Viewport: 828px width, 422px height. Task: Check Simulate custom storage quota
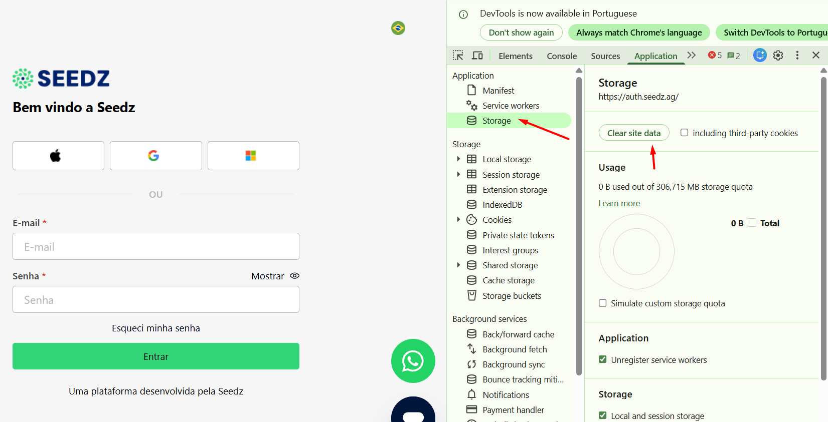point(603,303)
